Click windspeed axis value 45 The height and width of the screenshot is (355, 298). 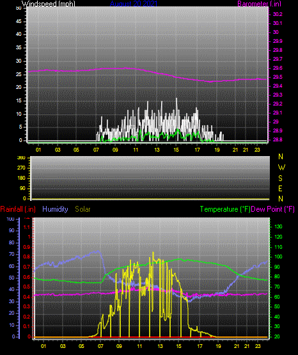pyautogui.click(x=19, y=22)
